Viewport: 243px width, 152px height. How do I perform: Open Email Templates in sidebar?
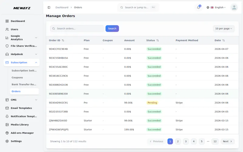(21, 108)
